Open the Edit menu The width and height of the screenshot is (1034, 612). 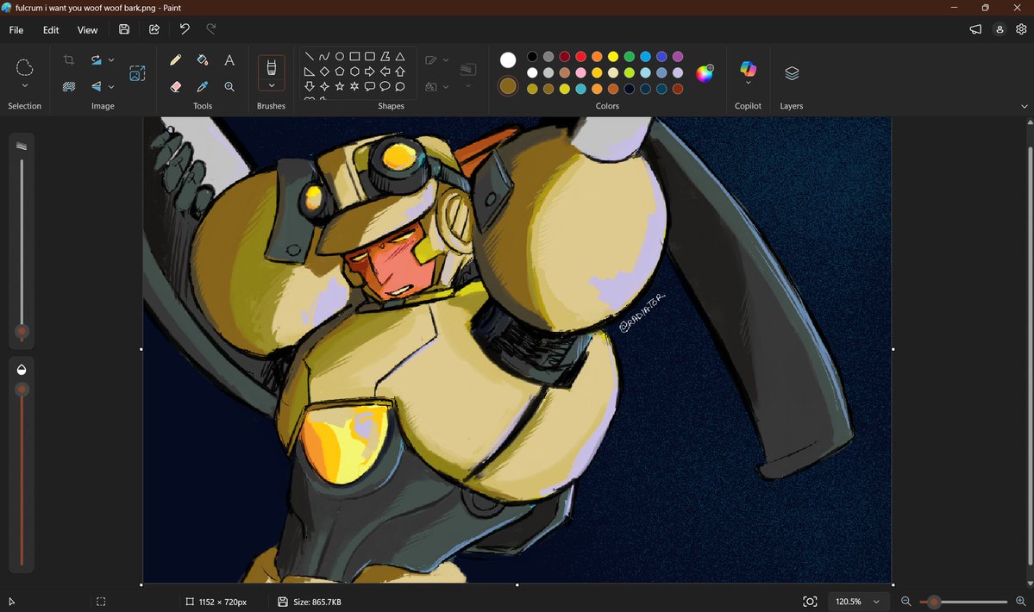51,29
